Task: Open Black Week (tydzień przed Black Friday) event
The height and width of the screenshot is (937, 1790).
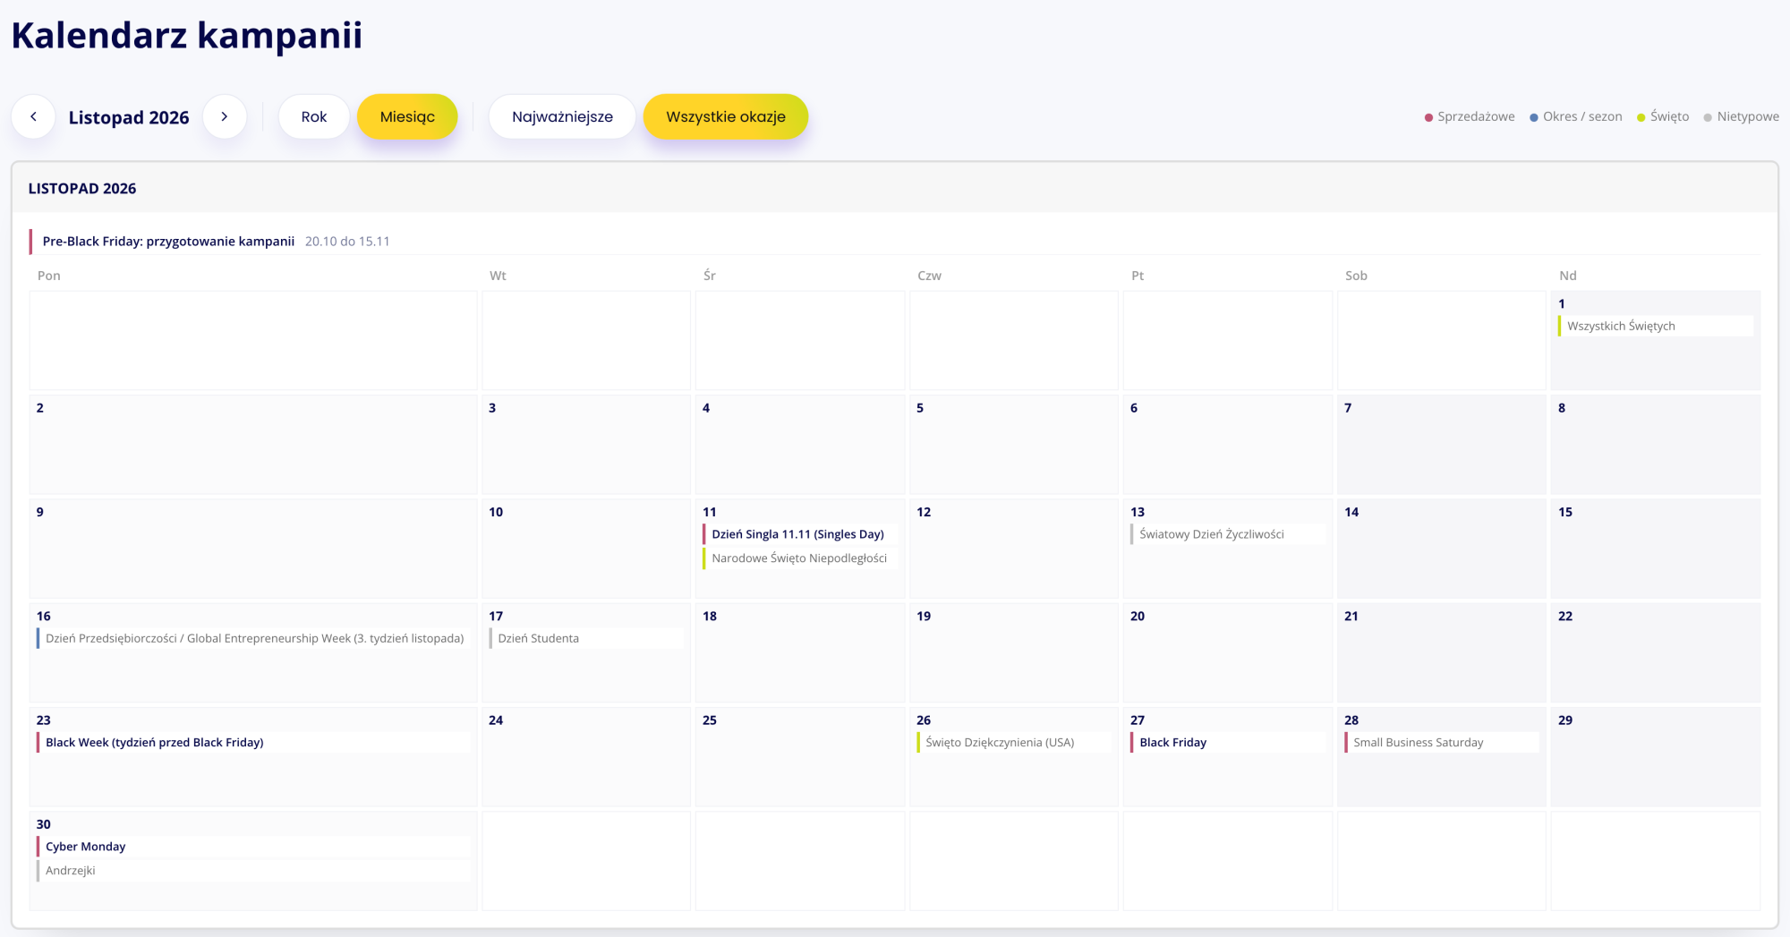Action: 253,743
